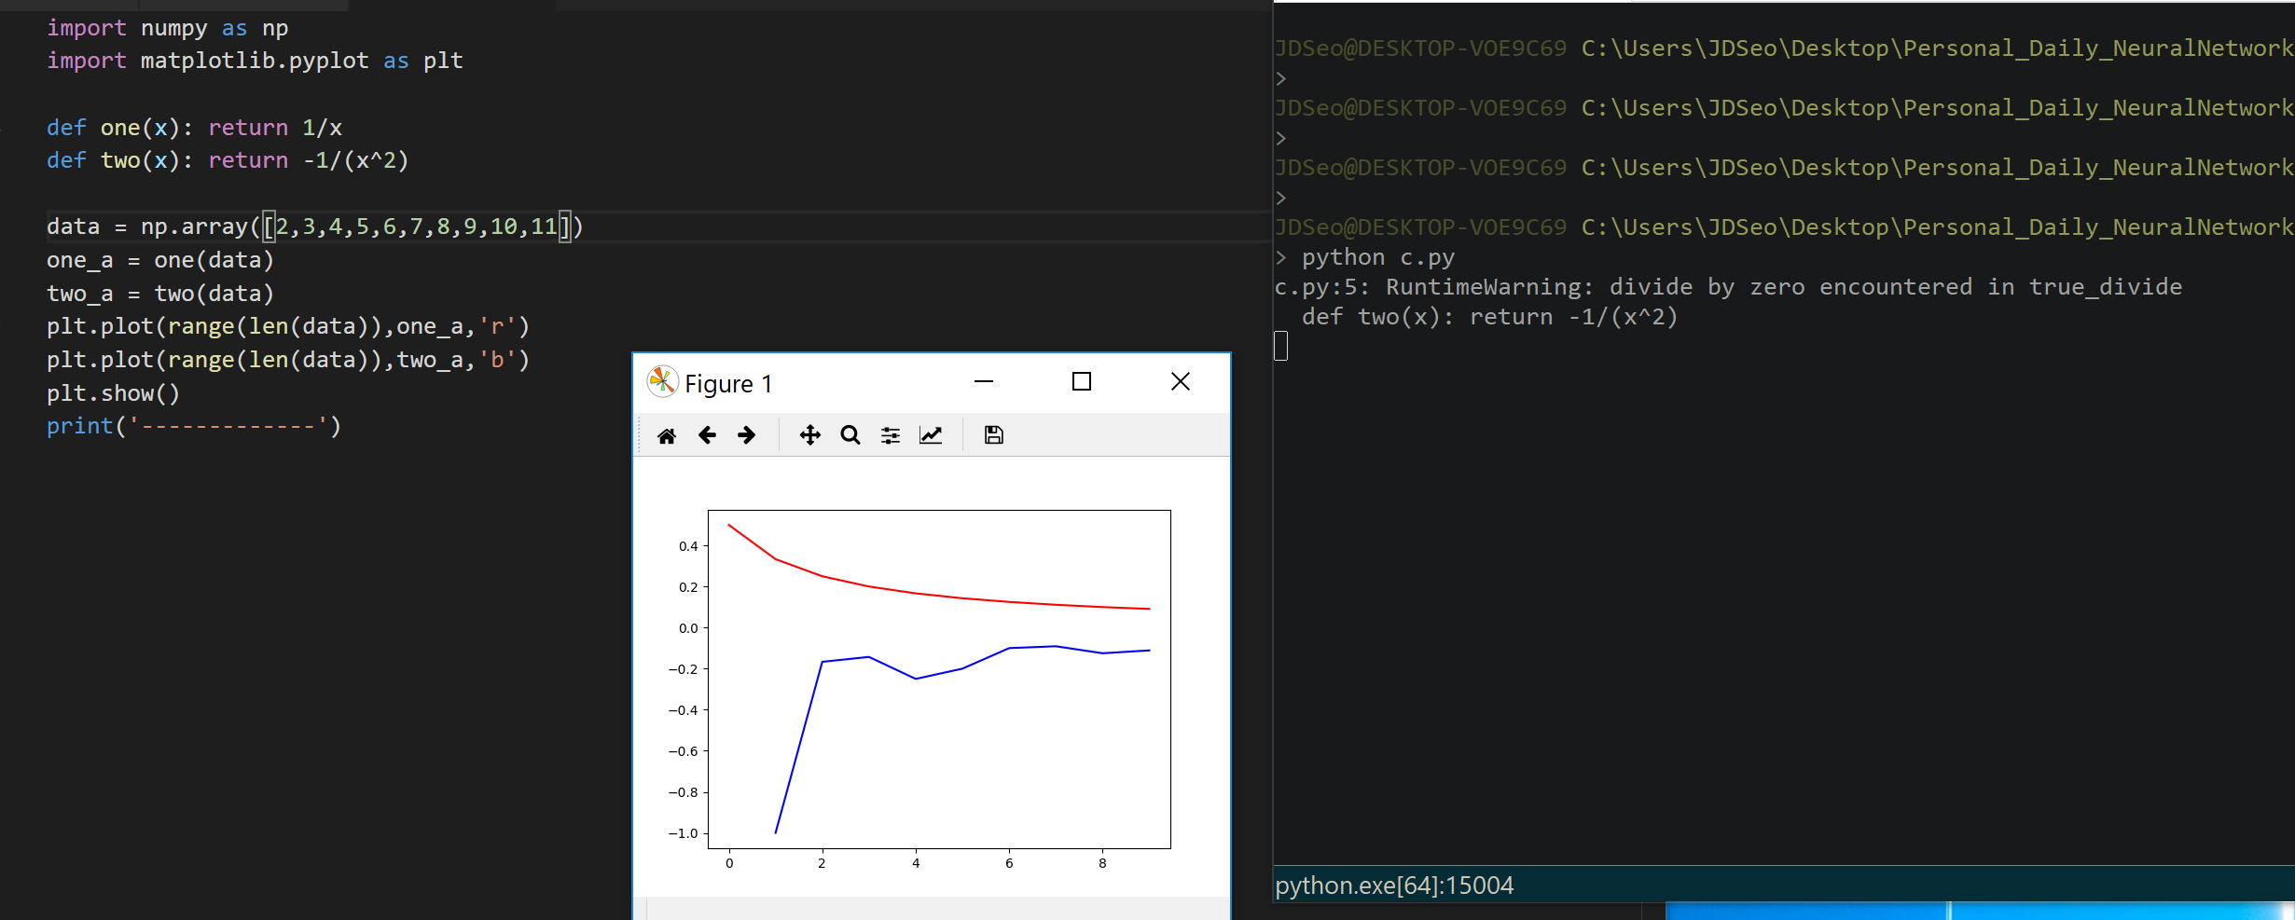
Task: Go back to previous plot view
Action: click(707, 435)
